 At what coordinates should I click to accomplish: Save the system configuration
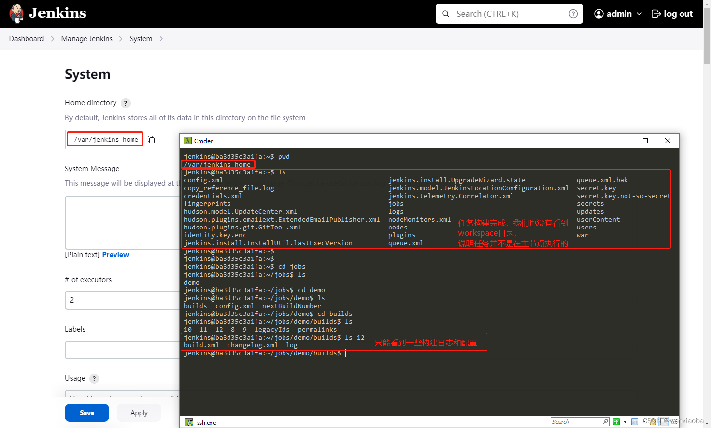(x=87, y=413)
